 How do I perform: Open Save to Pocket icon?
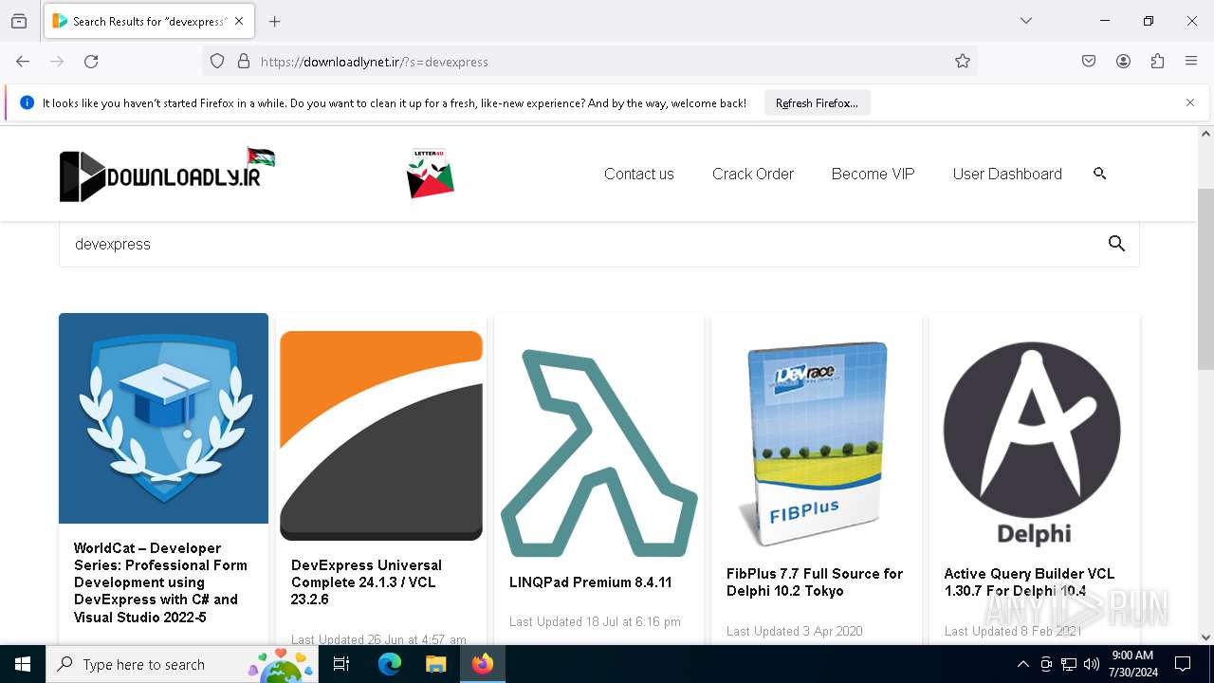pos(1089,62)
